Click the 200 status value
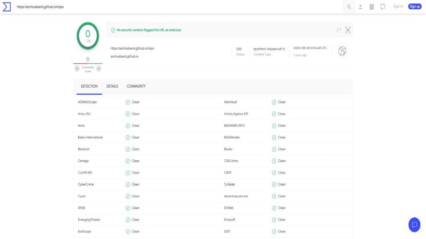The height and width of the screenshot is (239, 426). tap(239, 49)
